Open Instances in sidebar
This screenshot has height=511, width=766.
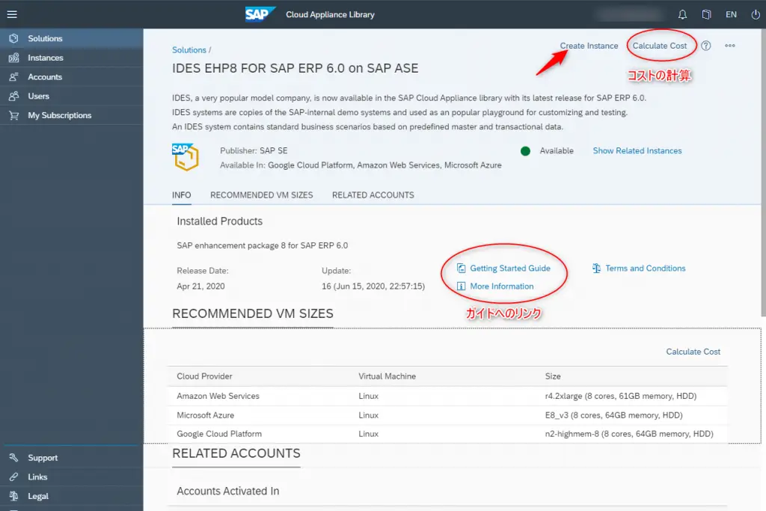click(71, 58)
